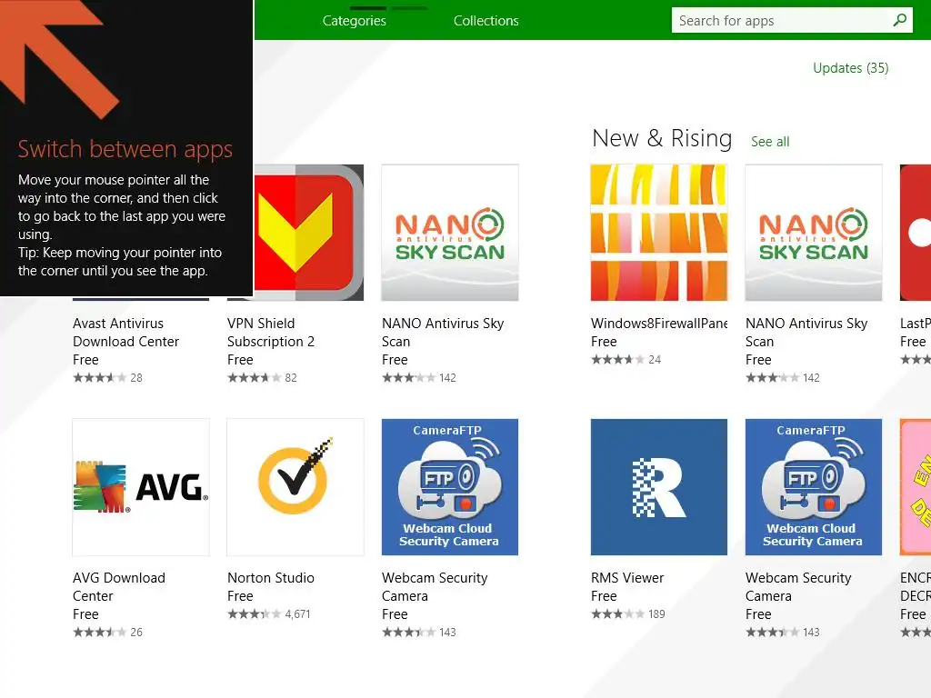The width and height of the screenshot is (931, 698).
Task: Click the RMS Viewer title text
Action: [x=627, y=578]
